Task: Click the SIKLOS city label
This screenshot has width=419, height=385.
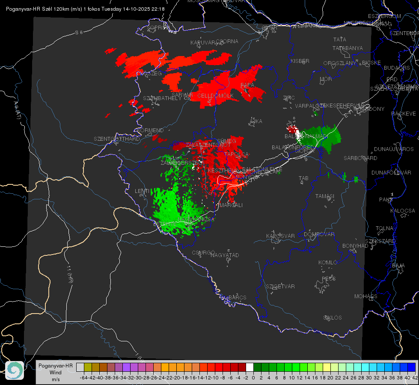Action: 333,318
